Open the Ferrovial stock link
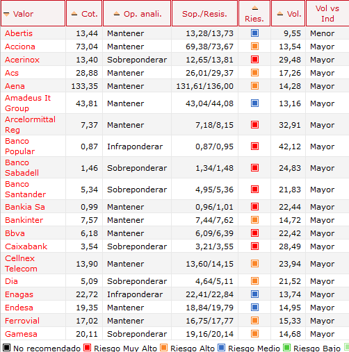 22,321
